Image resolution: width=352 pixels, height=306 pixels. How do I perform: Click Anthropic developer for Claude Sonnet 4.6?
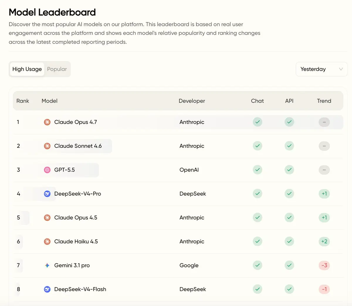[192, 146]
